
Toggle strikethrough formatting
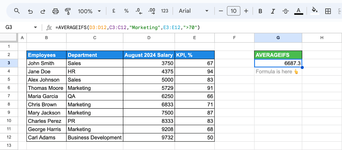pyautogui.click(x=285, y=11)
